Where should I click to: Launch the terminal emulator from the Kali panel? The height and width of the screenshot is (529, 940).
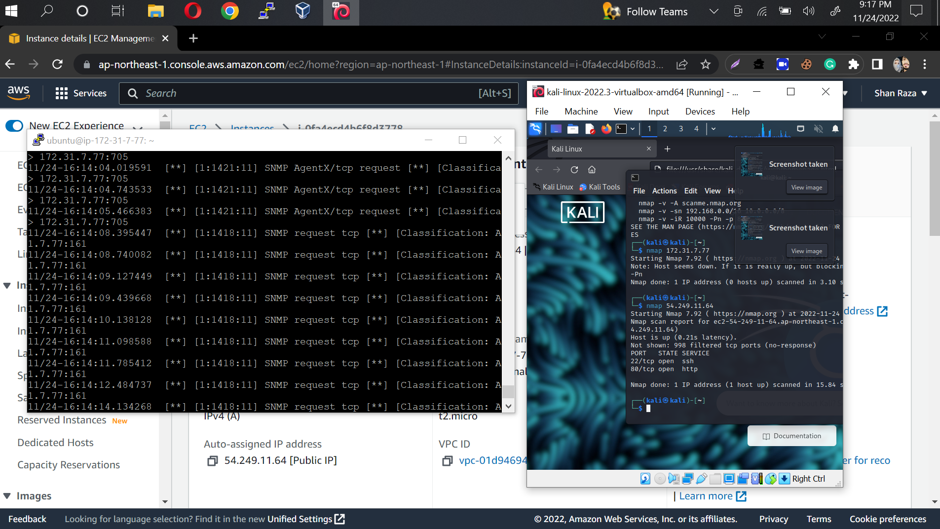pos(621,129)
